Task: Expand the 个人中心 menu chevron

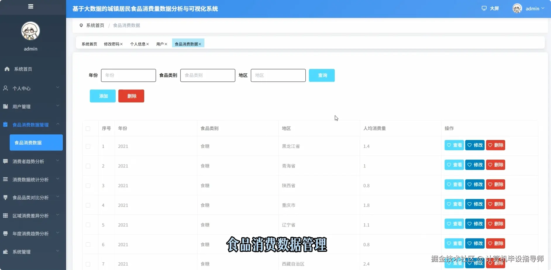Action: pos(58,87)
